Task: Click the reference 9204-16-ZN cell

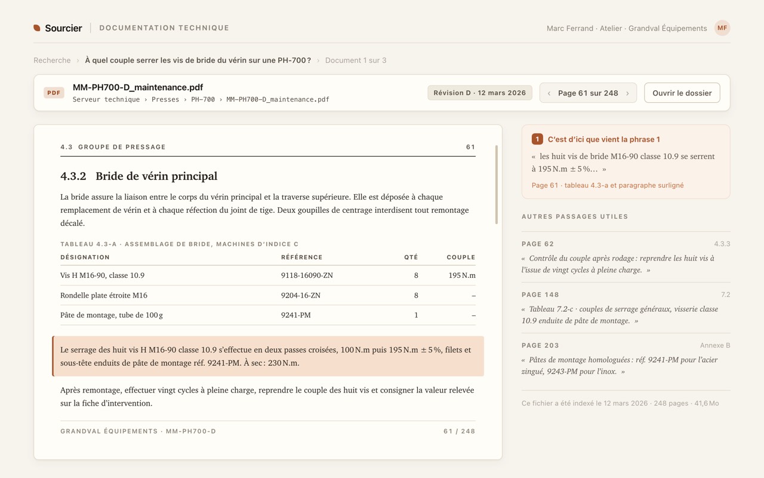Action: 301,295
